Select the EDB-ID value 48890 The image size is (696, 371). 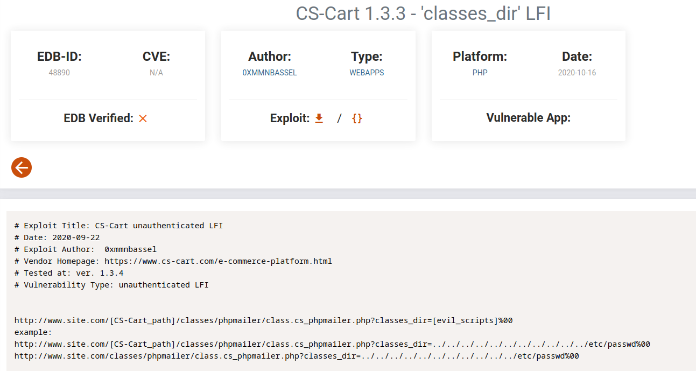point(59,73)
